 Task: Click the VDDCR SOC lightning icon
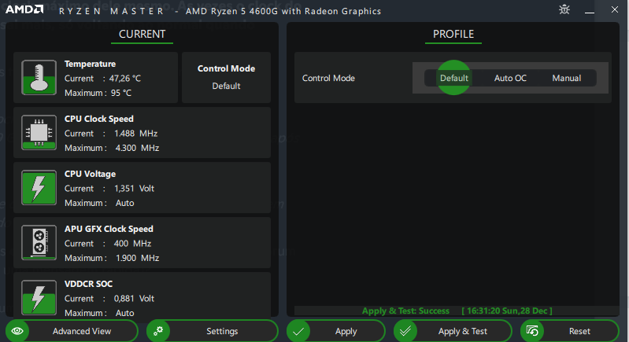pyautogui.click(x=37, y=296)
